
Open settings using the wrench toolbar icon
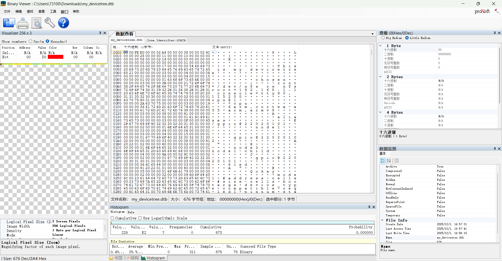pos(50,23)
